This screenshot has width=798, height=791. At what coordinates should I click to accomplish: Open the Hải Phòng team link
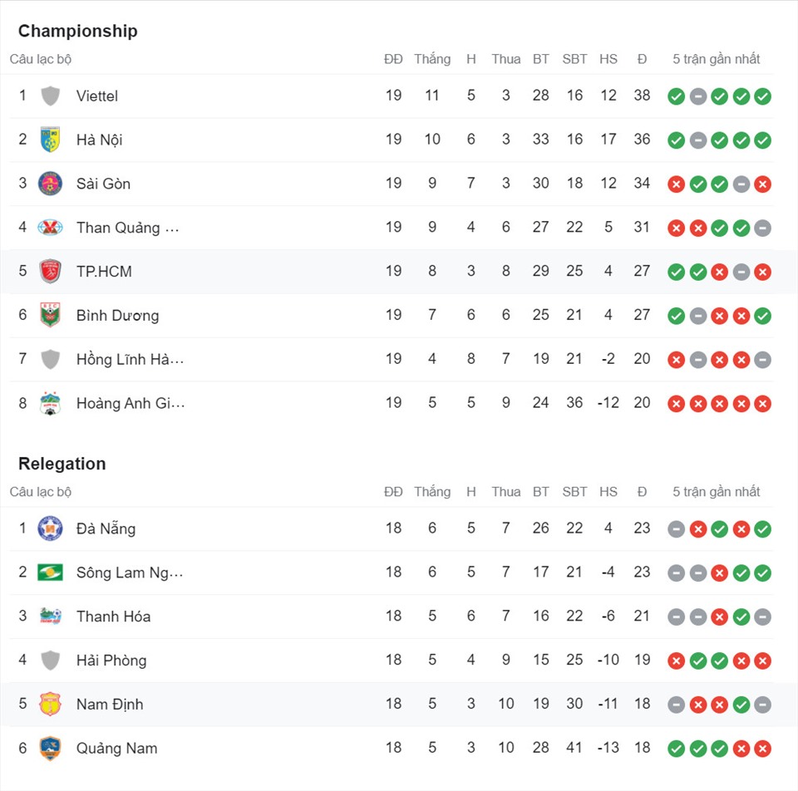tap(111, 661)
